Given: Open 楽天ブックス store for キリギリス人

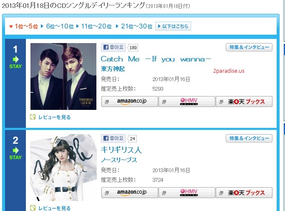Looking at the screenshot, I should pos(244,193).
